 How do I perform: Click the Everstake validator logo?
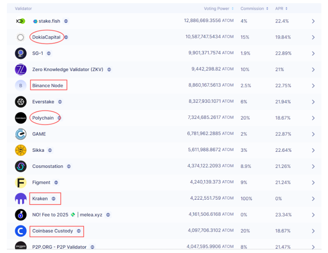(x=21, y=102)
